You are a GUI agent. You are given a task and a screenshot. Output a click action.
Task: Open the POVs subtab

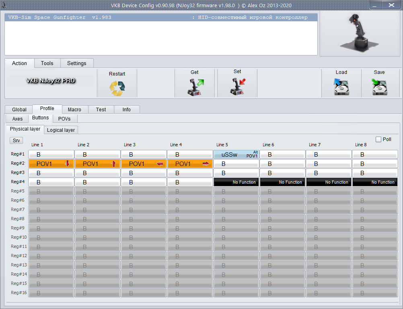64,119
